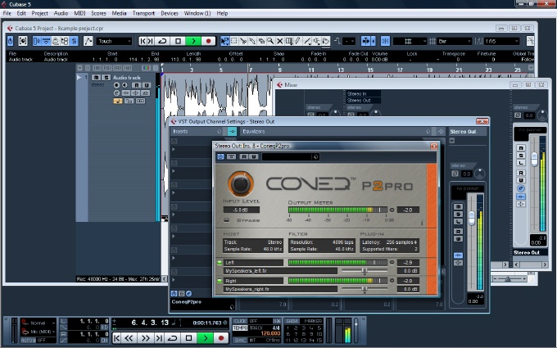Open the 1/16 quantize value dropdown

(503, 41)
